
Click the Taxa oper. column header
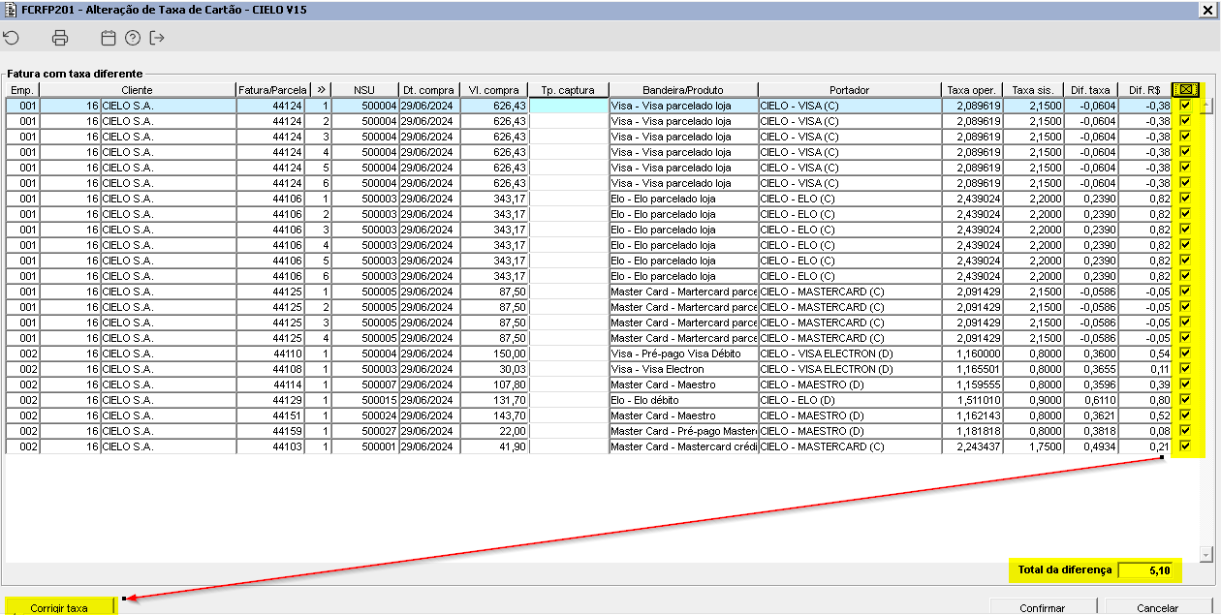(972, 90)
